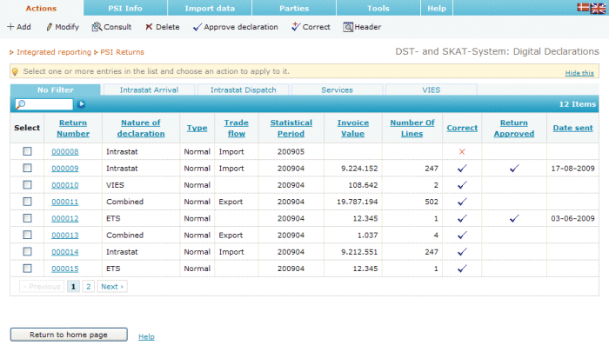The image size is (609, 345).
Task: Switch language via the Danish flag
Action: tap(583, 7)
